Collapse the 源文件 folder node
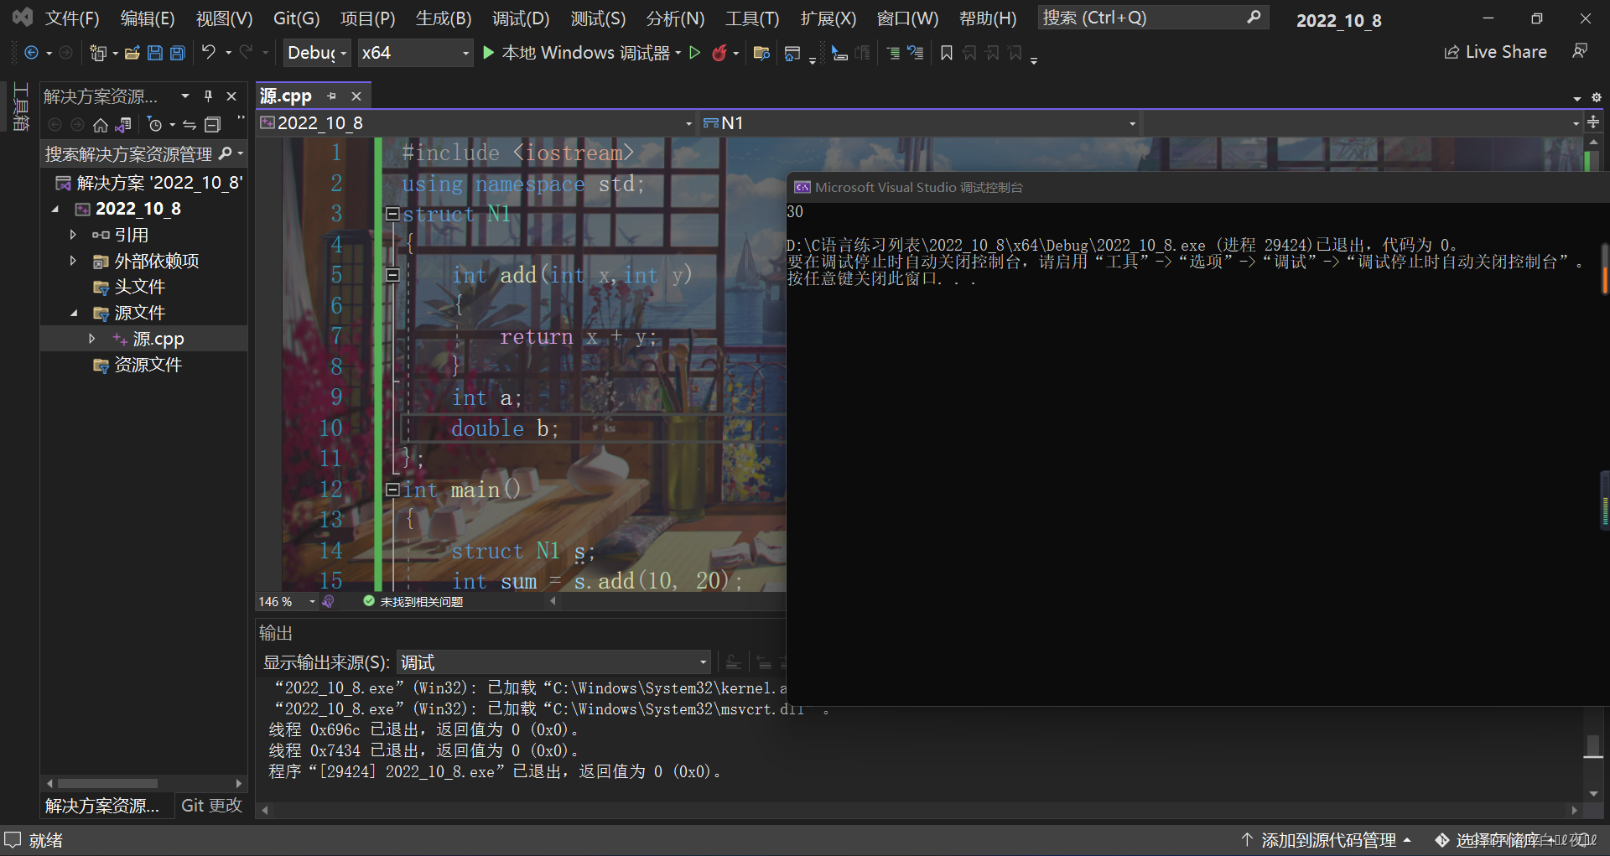This screenshot has width=1610, height=856. (x=73, y=313)
